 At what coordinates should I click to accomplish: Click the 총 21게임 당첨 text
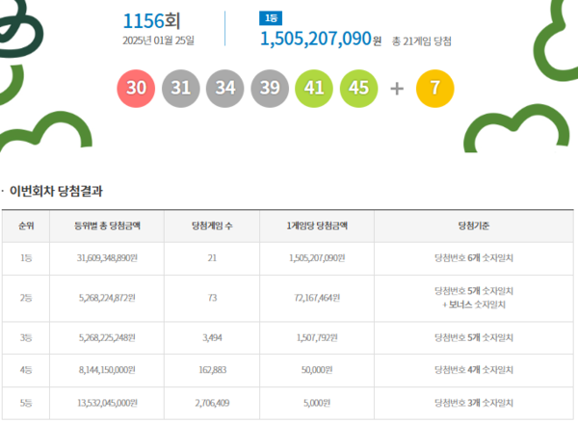pyautogui.click(x=422, y=41)
